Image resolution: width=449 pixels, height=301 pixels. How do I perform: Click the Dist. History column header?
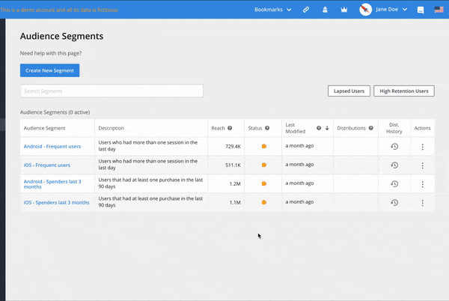(394, 128)
